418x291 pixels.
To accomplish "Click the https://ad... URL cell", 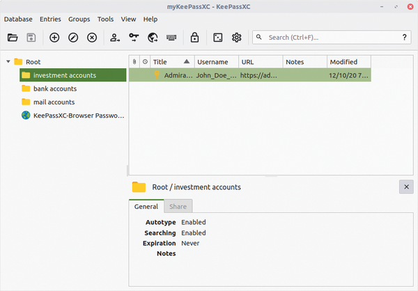I will [261, 75].
